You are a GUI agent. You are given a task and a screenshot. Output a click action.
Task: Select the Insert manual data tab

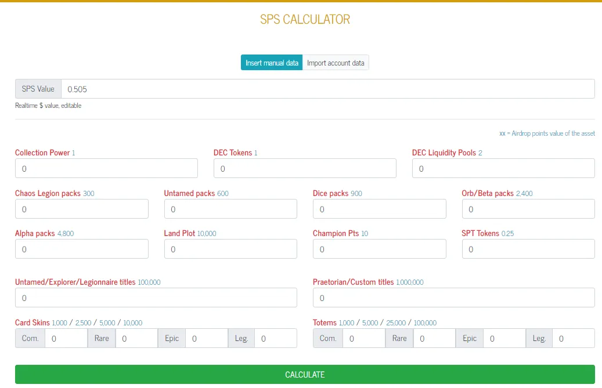[x=272, y=63]
